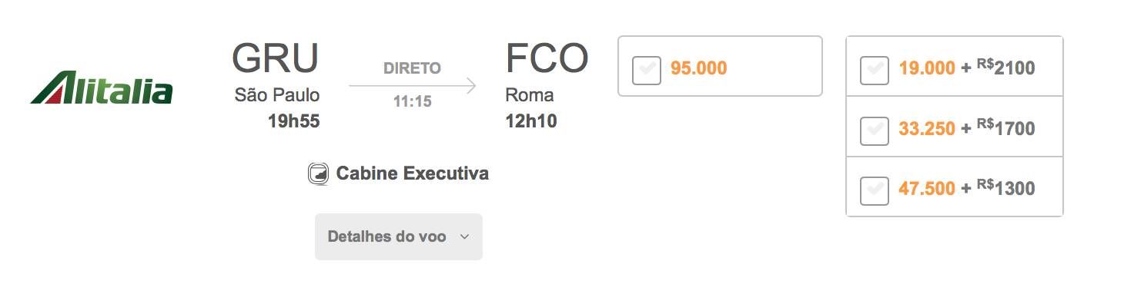This screenshot has height=284, width=1124.
Task: Click the chevron beside Detalhes do voo
Action: [464, 236]
